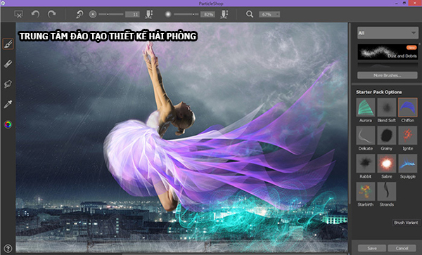Click the Reset brush icon
The width and height of the screenshot is (422, 255).
pos(79,14)
